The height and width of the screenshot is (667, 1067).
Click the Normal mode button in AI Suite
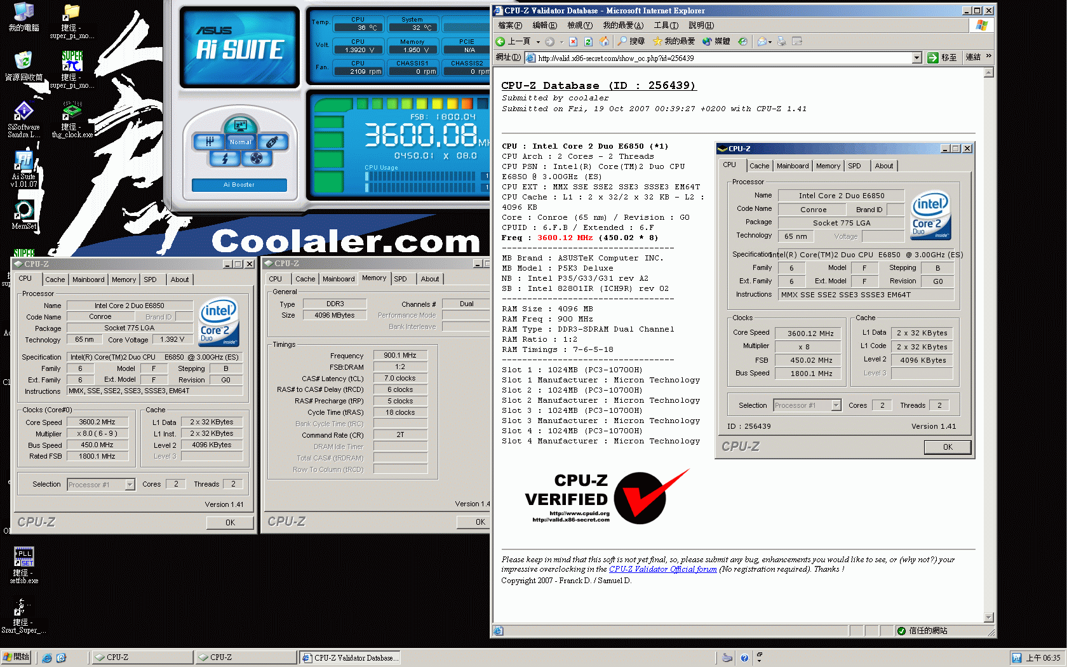[x=241, y=142]
